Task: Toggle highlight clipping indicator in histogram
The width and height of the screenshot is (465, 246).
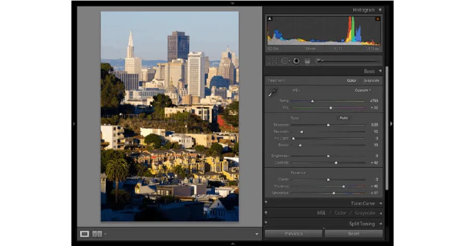Action: [x=378, y=18]
